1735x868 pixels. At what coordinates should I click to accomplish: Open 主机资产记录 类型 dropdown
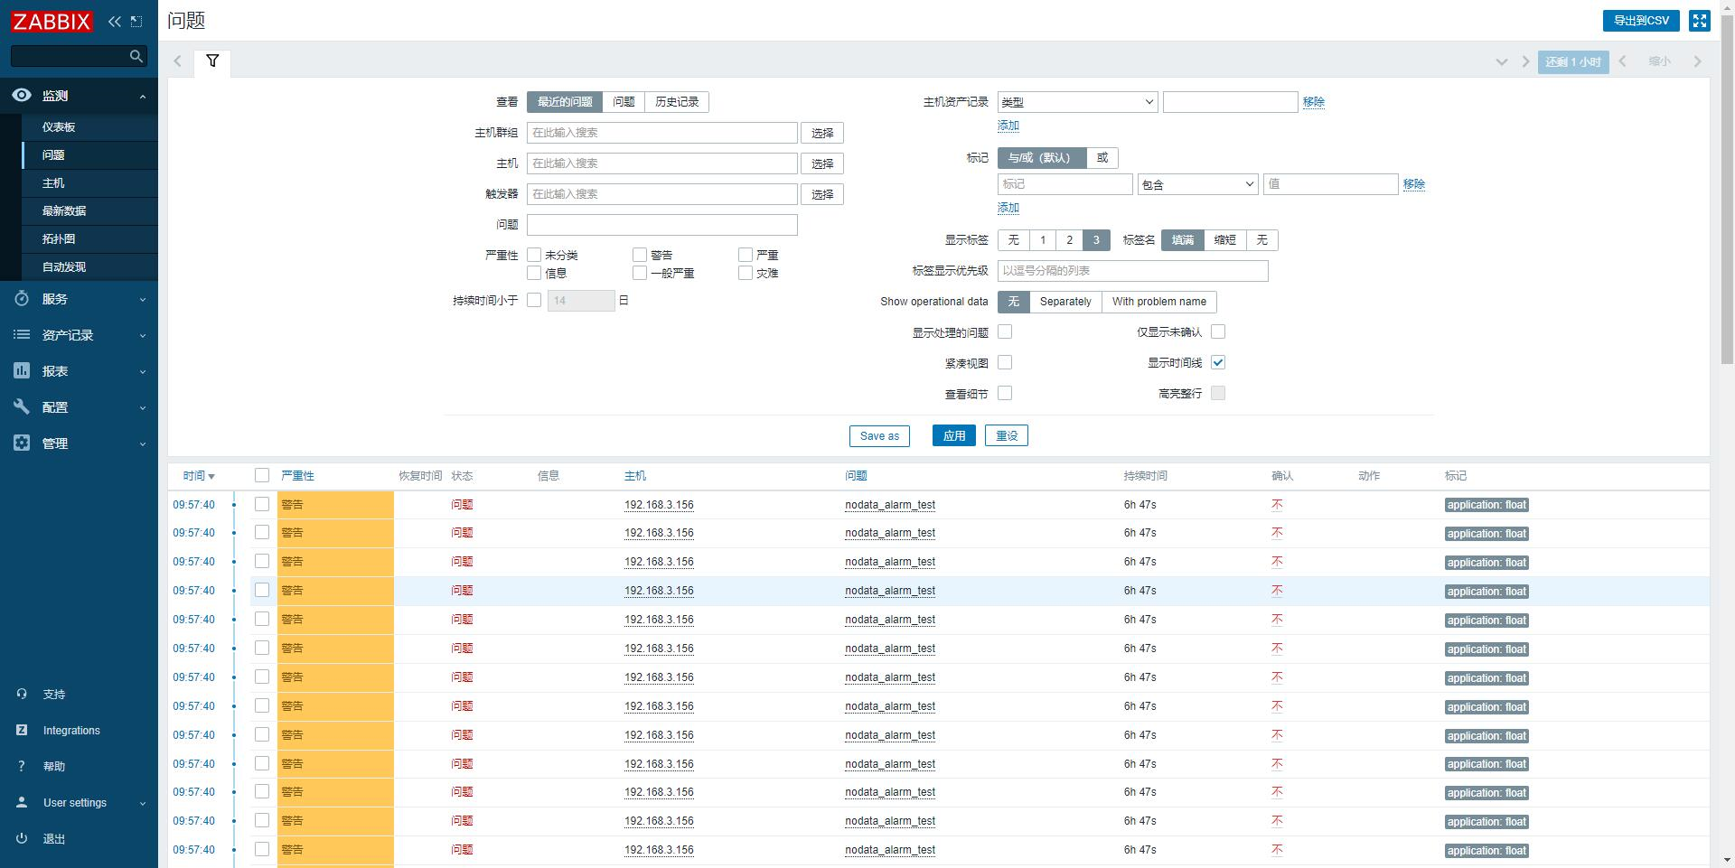click(x=1077, y=102)
